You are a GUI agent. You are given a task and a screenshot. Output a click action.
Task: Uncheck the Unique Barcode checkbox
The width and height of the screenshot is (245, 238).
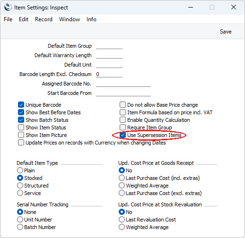pyautogui.click(x=21, y=105)
